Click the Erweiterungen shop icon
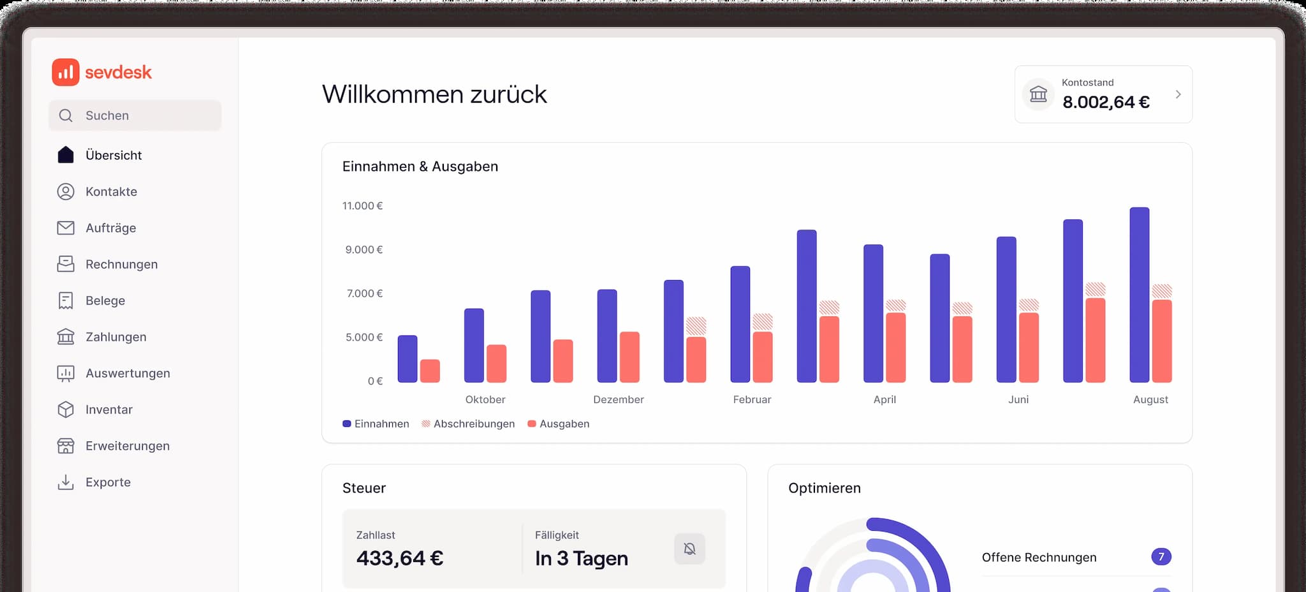 [66, 446]
